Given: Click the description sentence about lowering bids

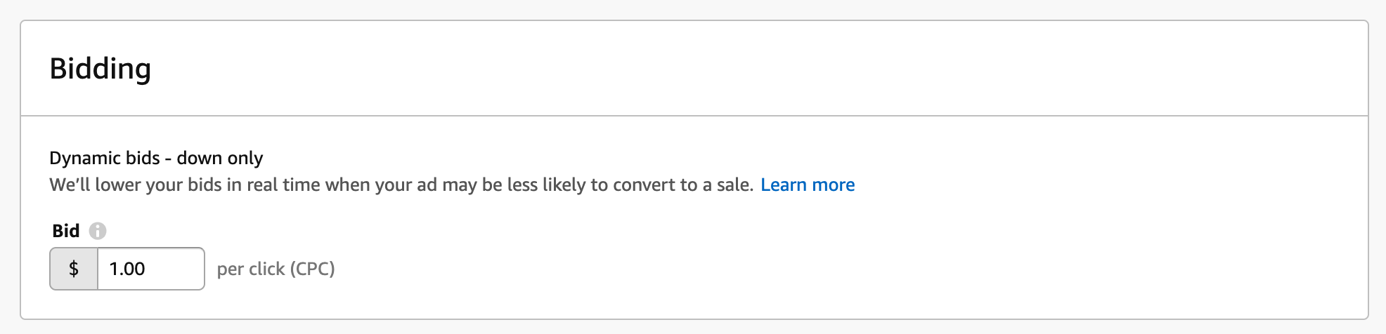Looking at the screenshot, I should click(401, 185).
